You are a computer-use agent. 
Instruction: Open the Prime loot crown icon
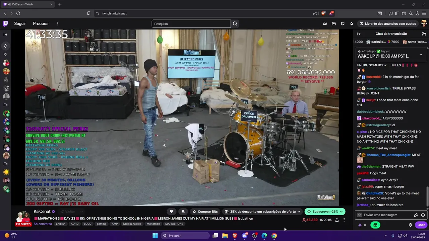325,24
